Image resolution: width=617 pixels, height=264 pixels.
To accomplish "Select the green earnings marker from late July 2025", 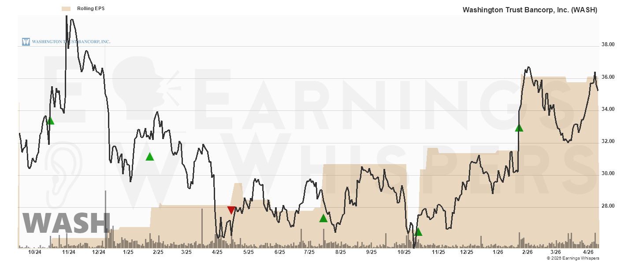I will 323,218.
